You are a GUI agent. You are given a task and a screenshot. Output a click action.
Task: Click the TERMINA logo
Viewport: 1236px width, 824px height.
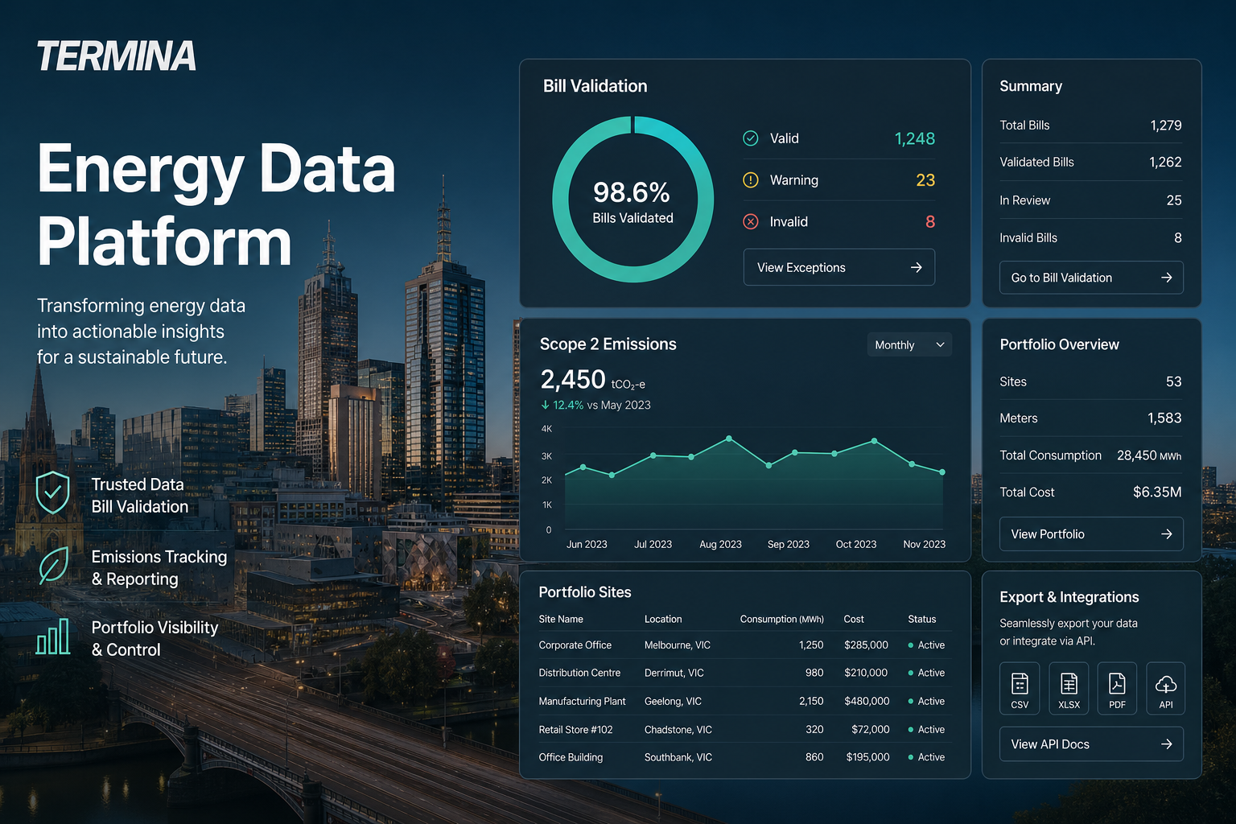(116, 56)
